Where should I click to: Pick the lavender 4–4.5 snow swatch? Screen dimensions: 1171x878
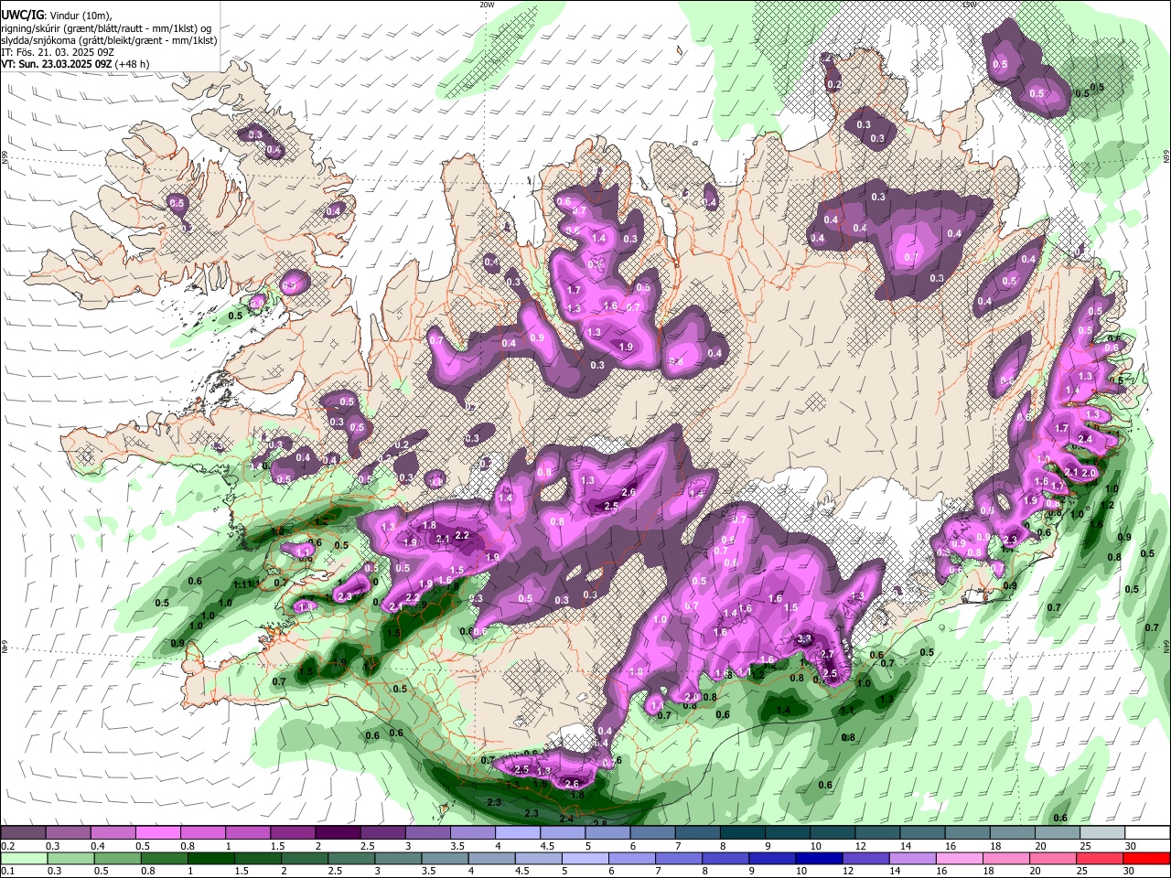coord(516,832)
